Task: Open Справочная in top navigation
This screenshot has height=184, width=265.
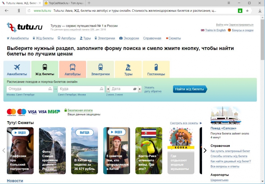Action: pos(152,38)
